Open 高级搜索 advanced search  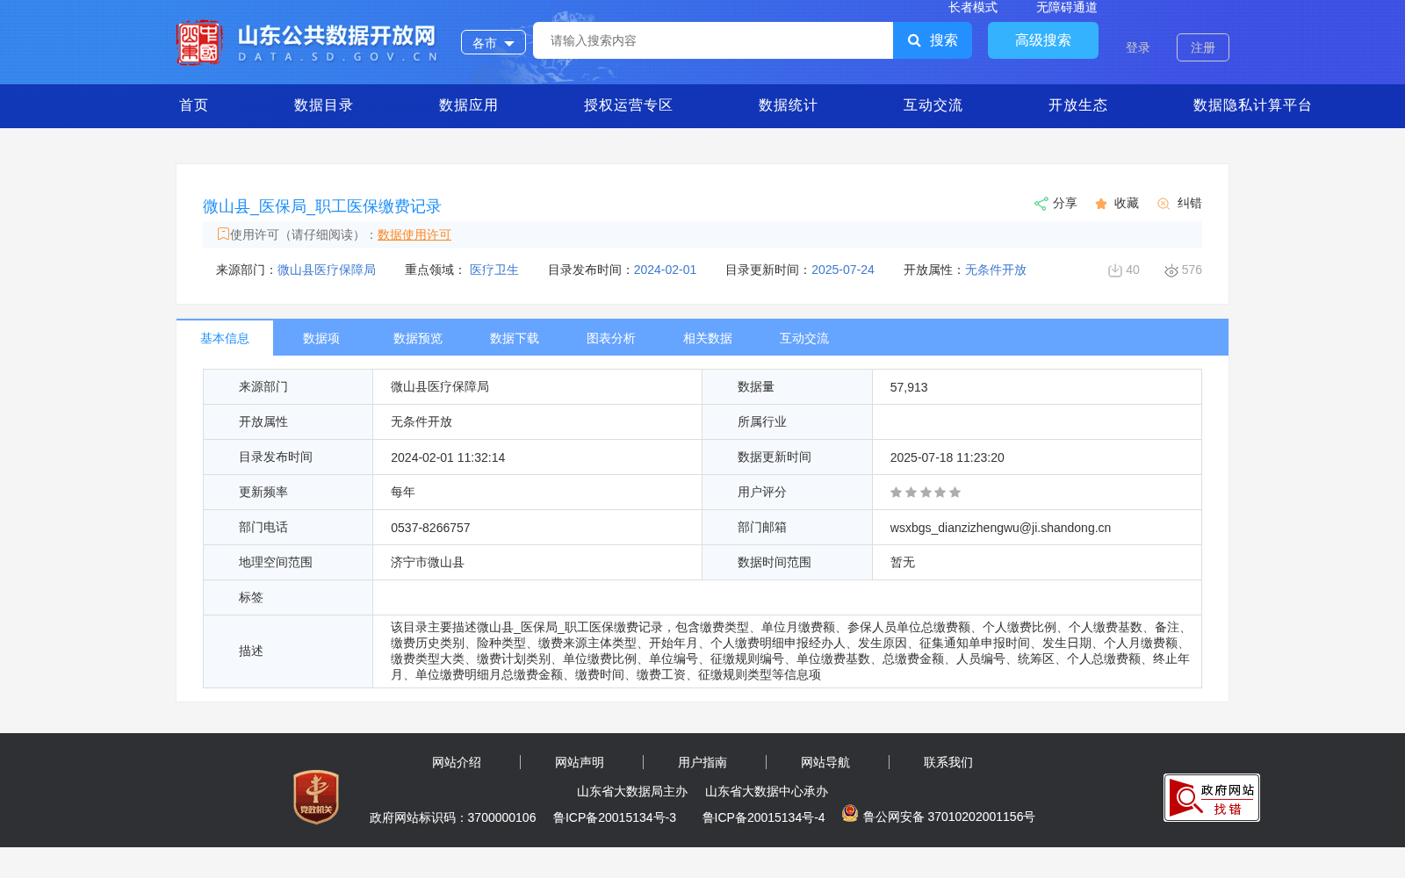pyautogui.click(x=1043, y=40)
